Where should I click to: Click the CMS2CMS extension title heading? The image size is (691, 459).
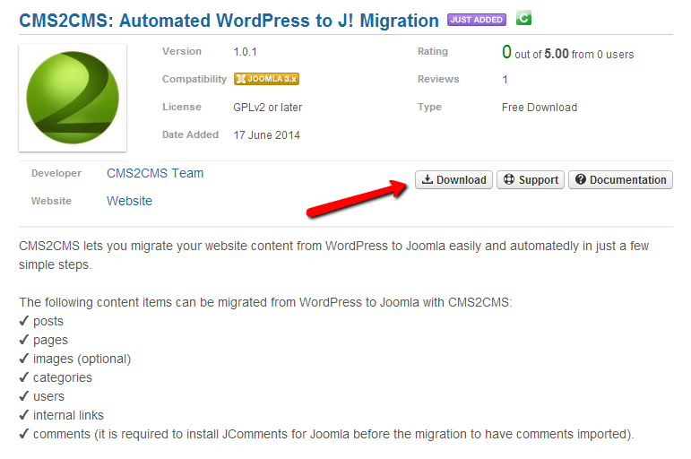(x=229, y=21)
